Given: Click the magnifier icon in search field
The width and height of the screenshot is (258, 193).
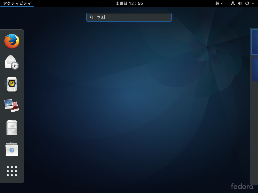Looking at the screenshot, I should tap(91, 17).
